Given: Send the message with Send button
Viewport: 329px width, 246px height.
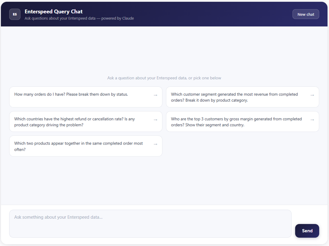Looking at the screenshot, I should (x=307, y=231).
